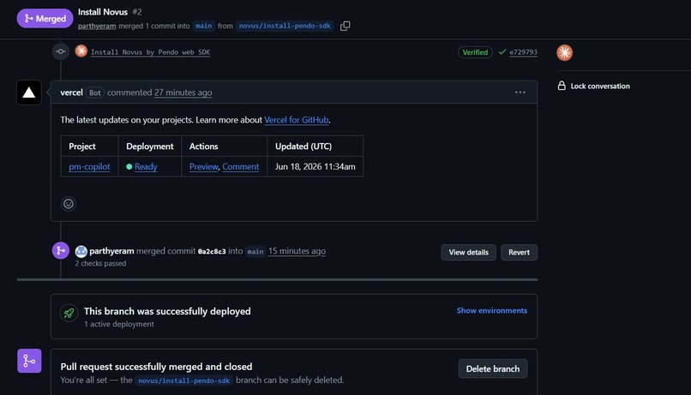Open novus/install-pendo-sdk branch link in header

coord(285,26)
